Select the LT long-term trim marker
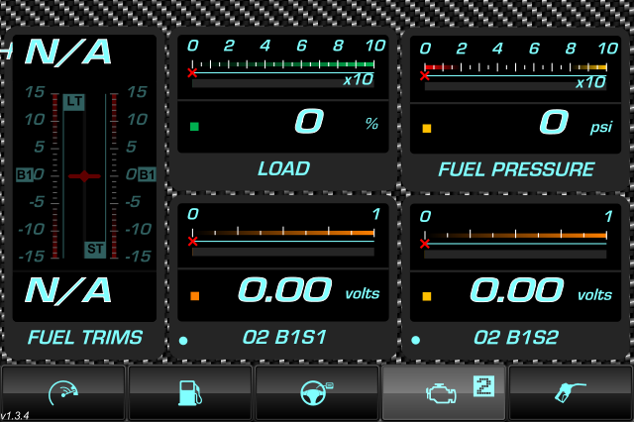Image resolution: width=634 pixels, height=422 pixels. 74,102
